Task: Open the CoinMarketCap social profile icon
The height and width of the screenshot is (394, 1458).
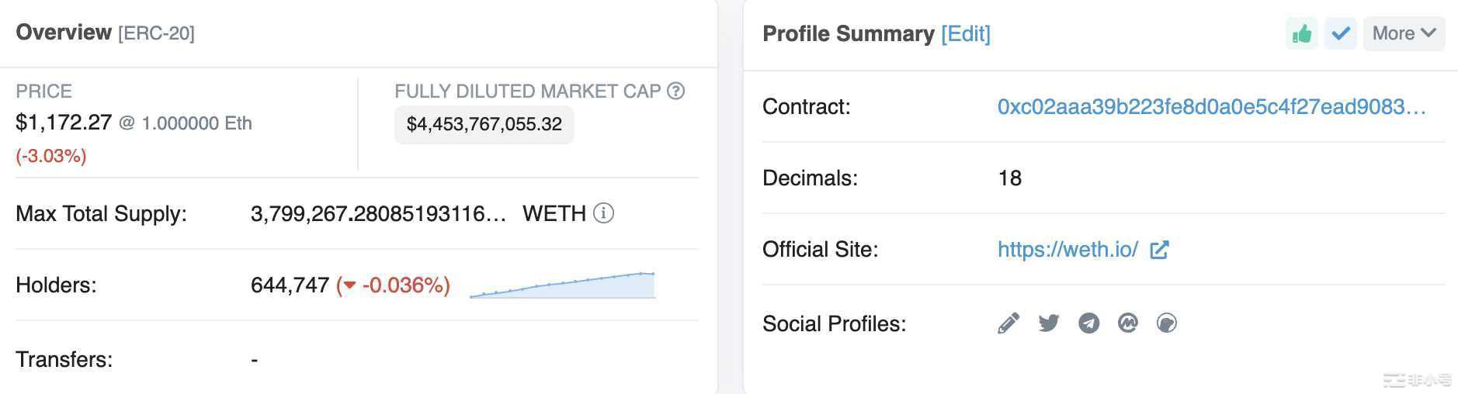Action: click(x=1128, y=323)
